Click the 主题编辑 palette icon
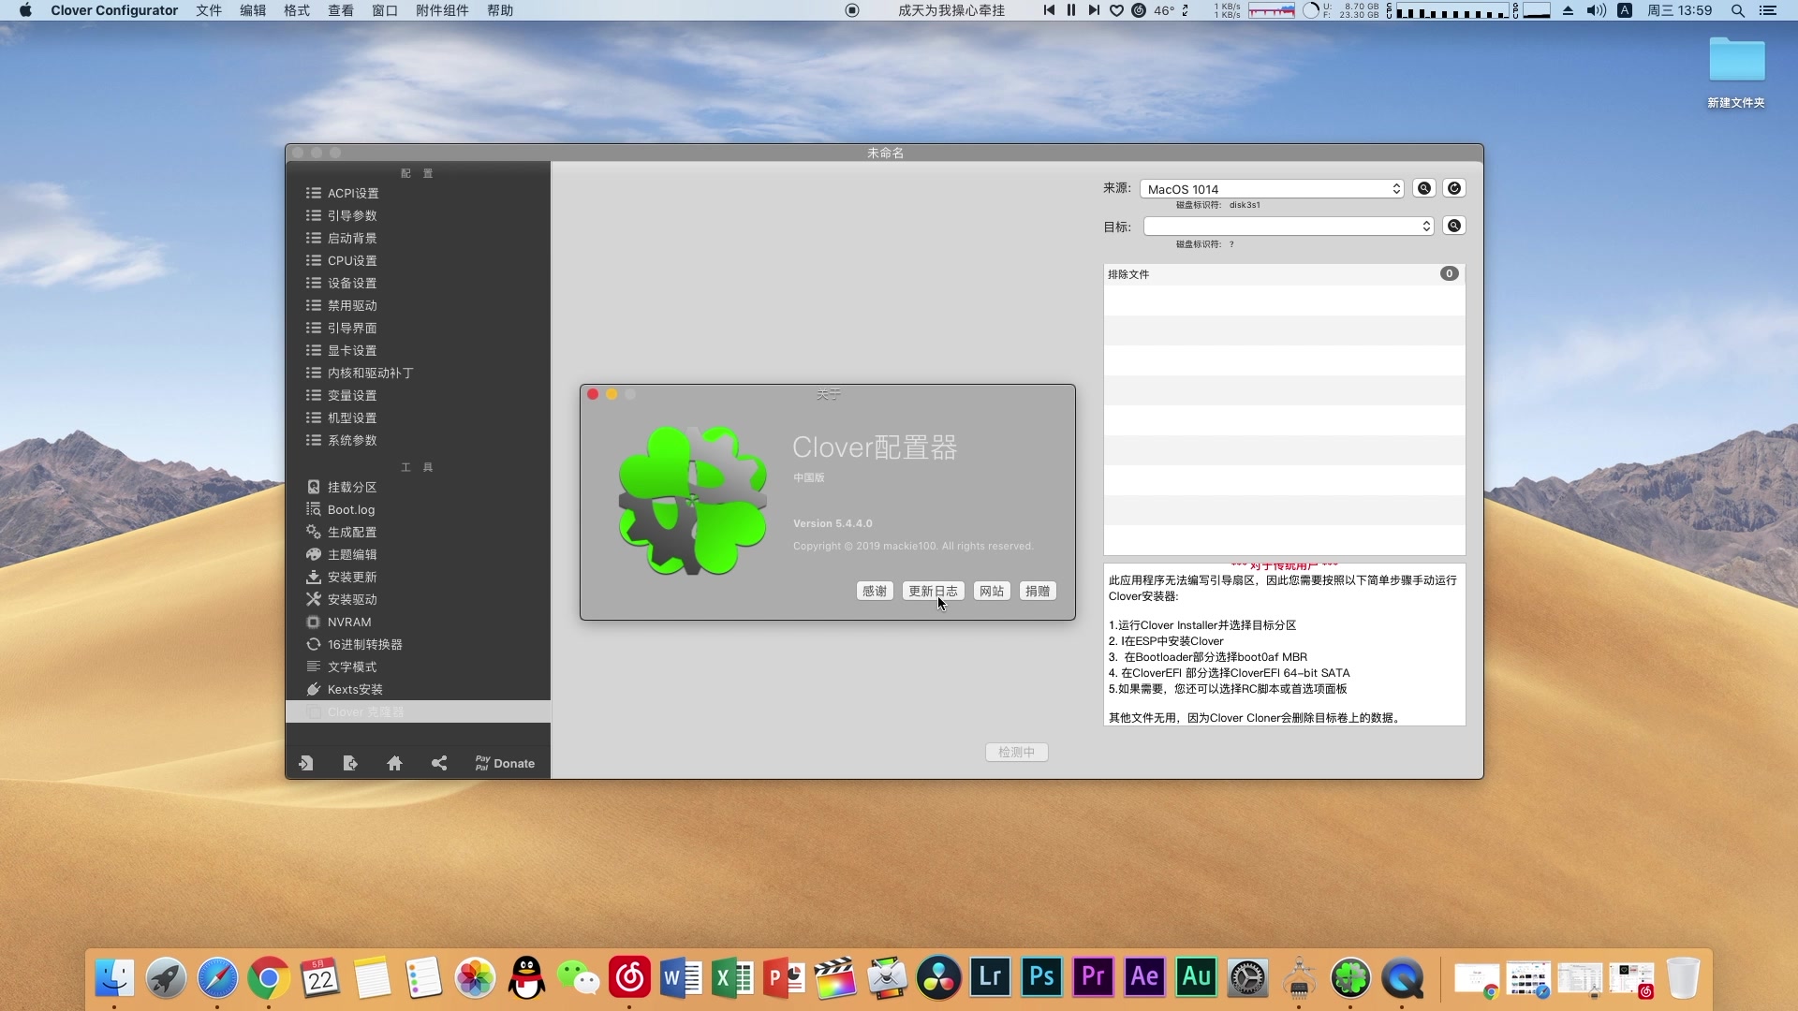This screenshot has width=1798, height=1011. point(314,554)
